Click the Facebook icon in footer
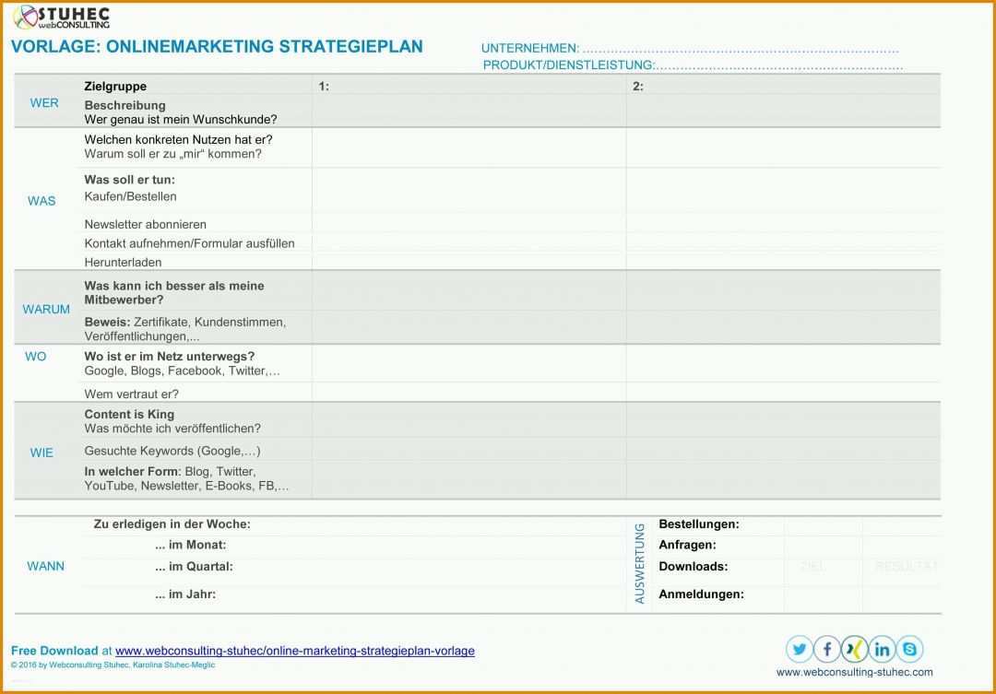 [827, 649]
